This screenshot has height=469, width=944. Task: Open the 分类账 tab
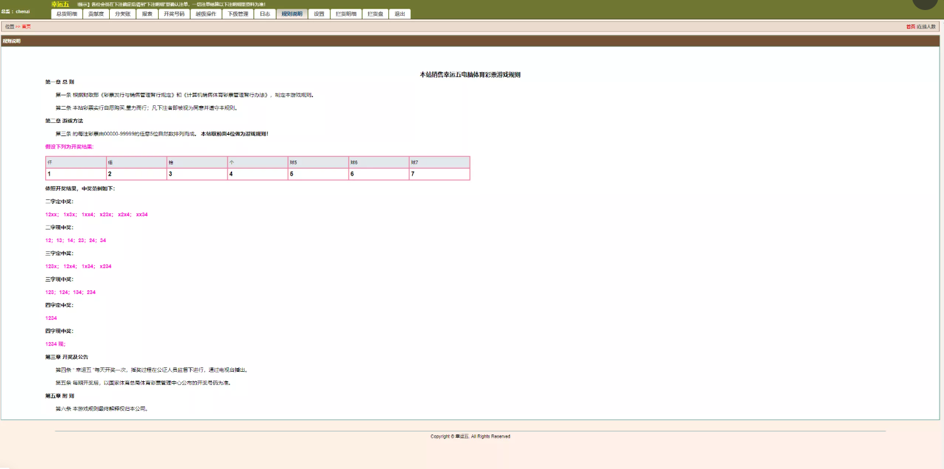[122, 14]
